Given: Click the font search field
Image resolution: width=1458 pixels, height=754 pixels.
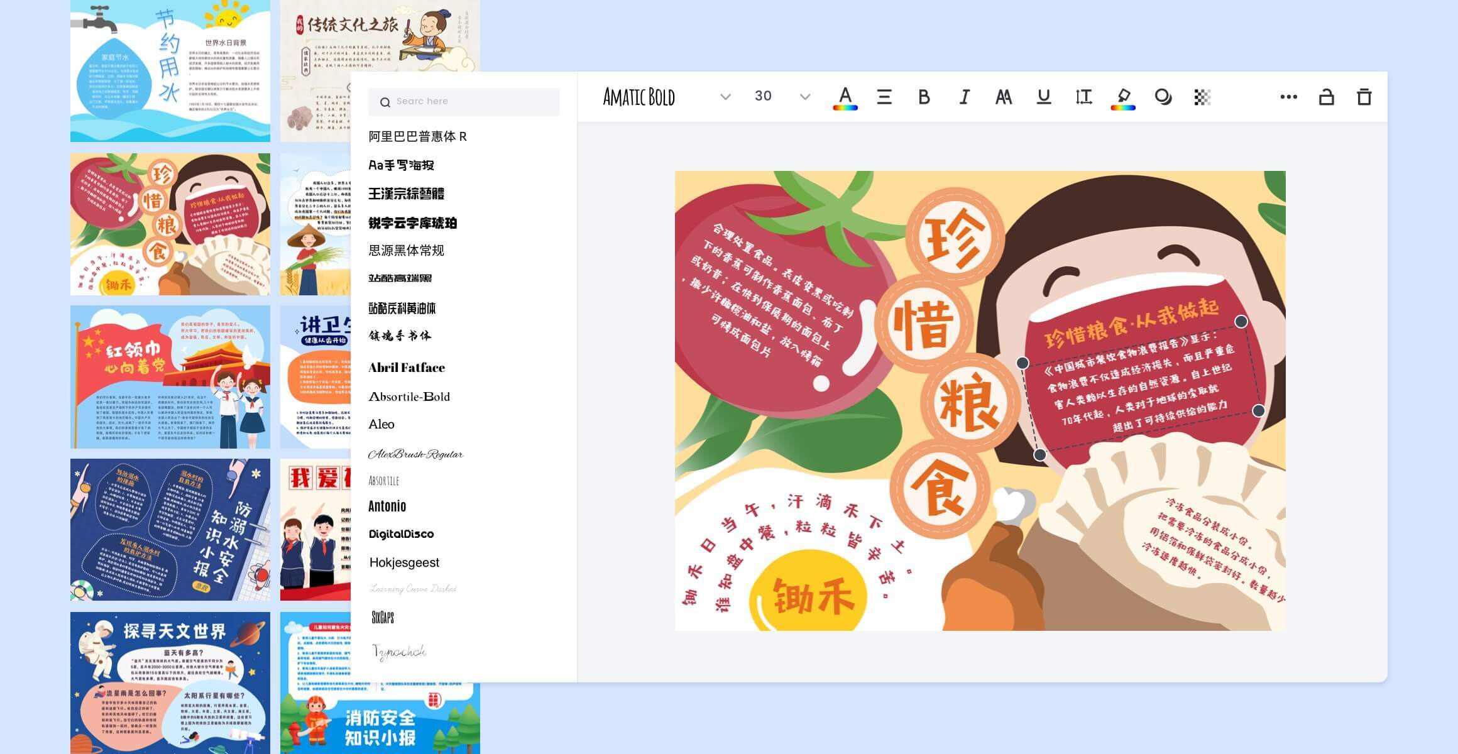Looking at the screenshot, I should tap(464, 101).
